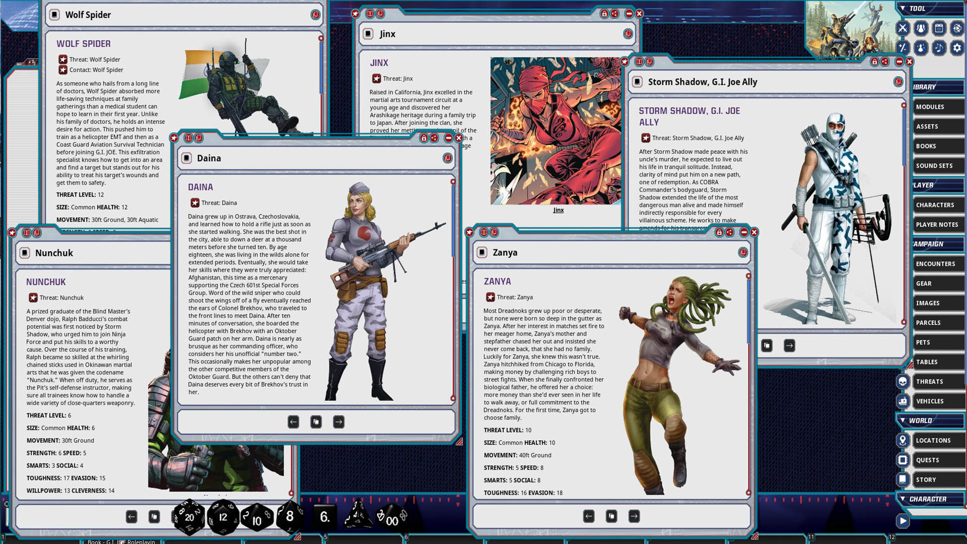Open the Calendar tool

click(939, 28)
